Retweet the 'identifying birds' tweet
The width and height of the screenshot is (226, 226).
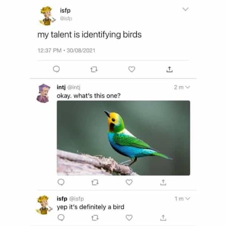pos(94,69)
